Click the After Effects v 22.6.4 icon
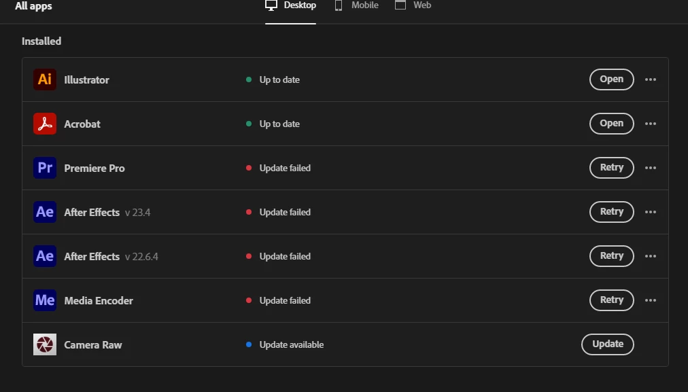This screenshot has height=392, width=688. click(45, 256)
